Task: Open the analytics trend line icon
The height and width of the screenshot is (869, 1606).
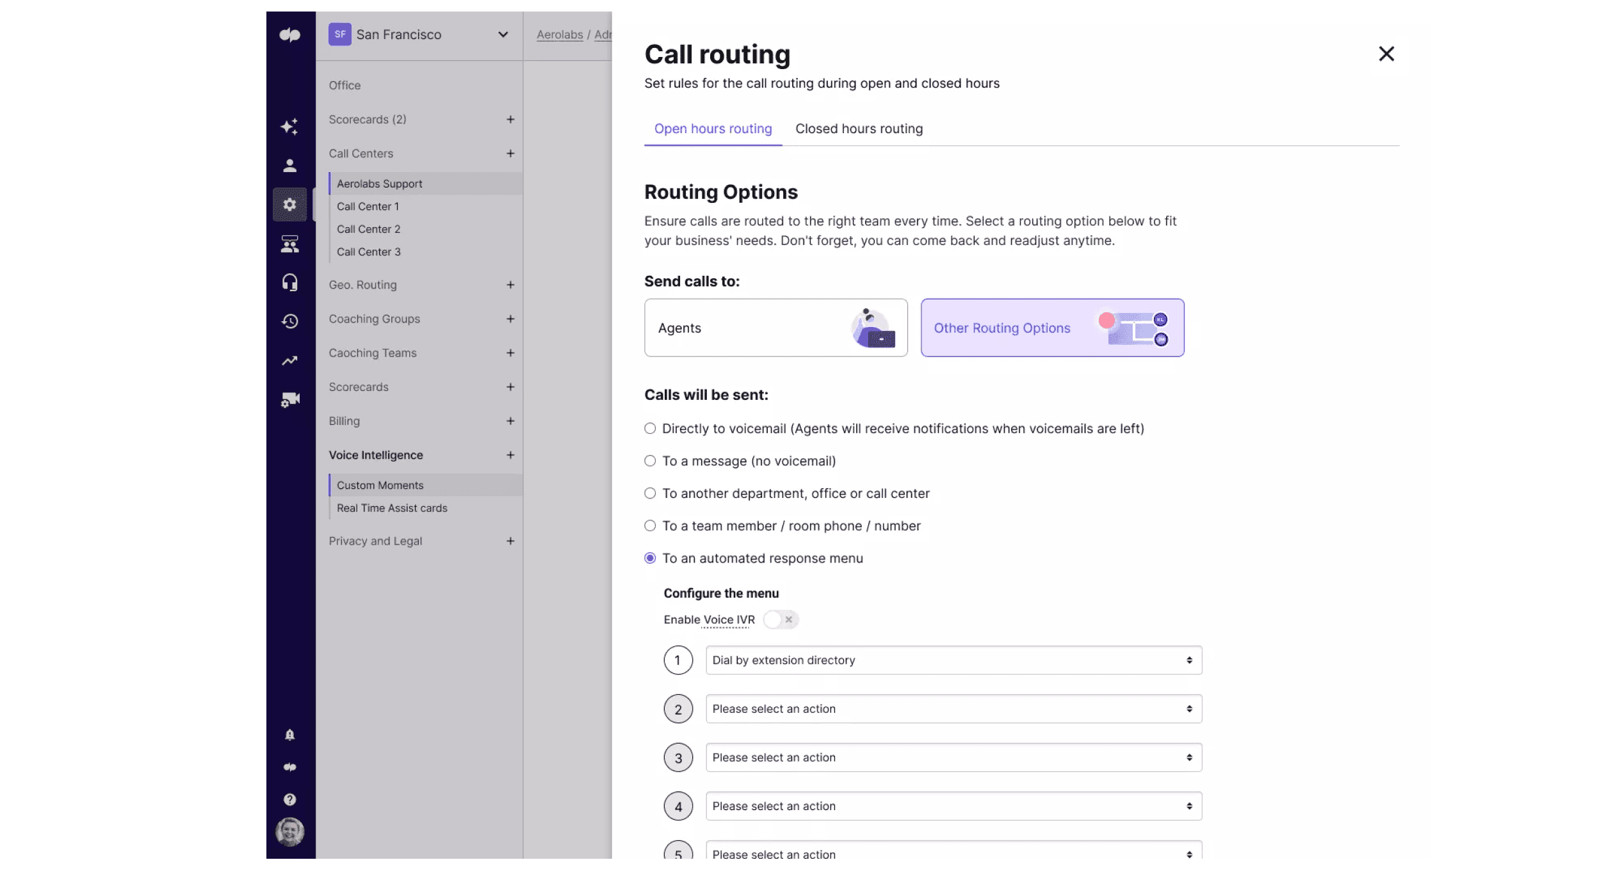Action: pyautogui.click(x=289, y=361)
